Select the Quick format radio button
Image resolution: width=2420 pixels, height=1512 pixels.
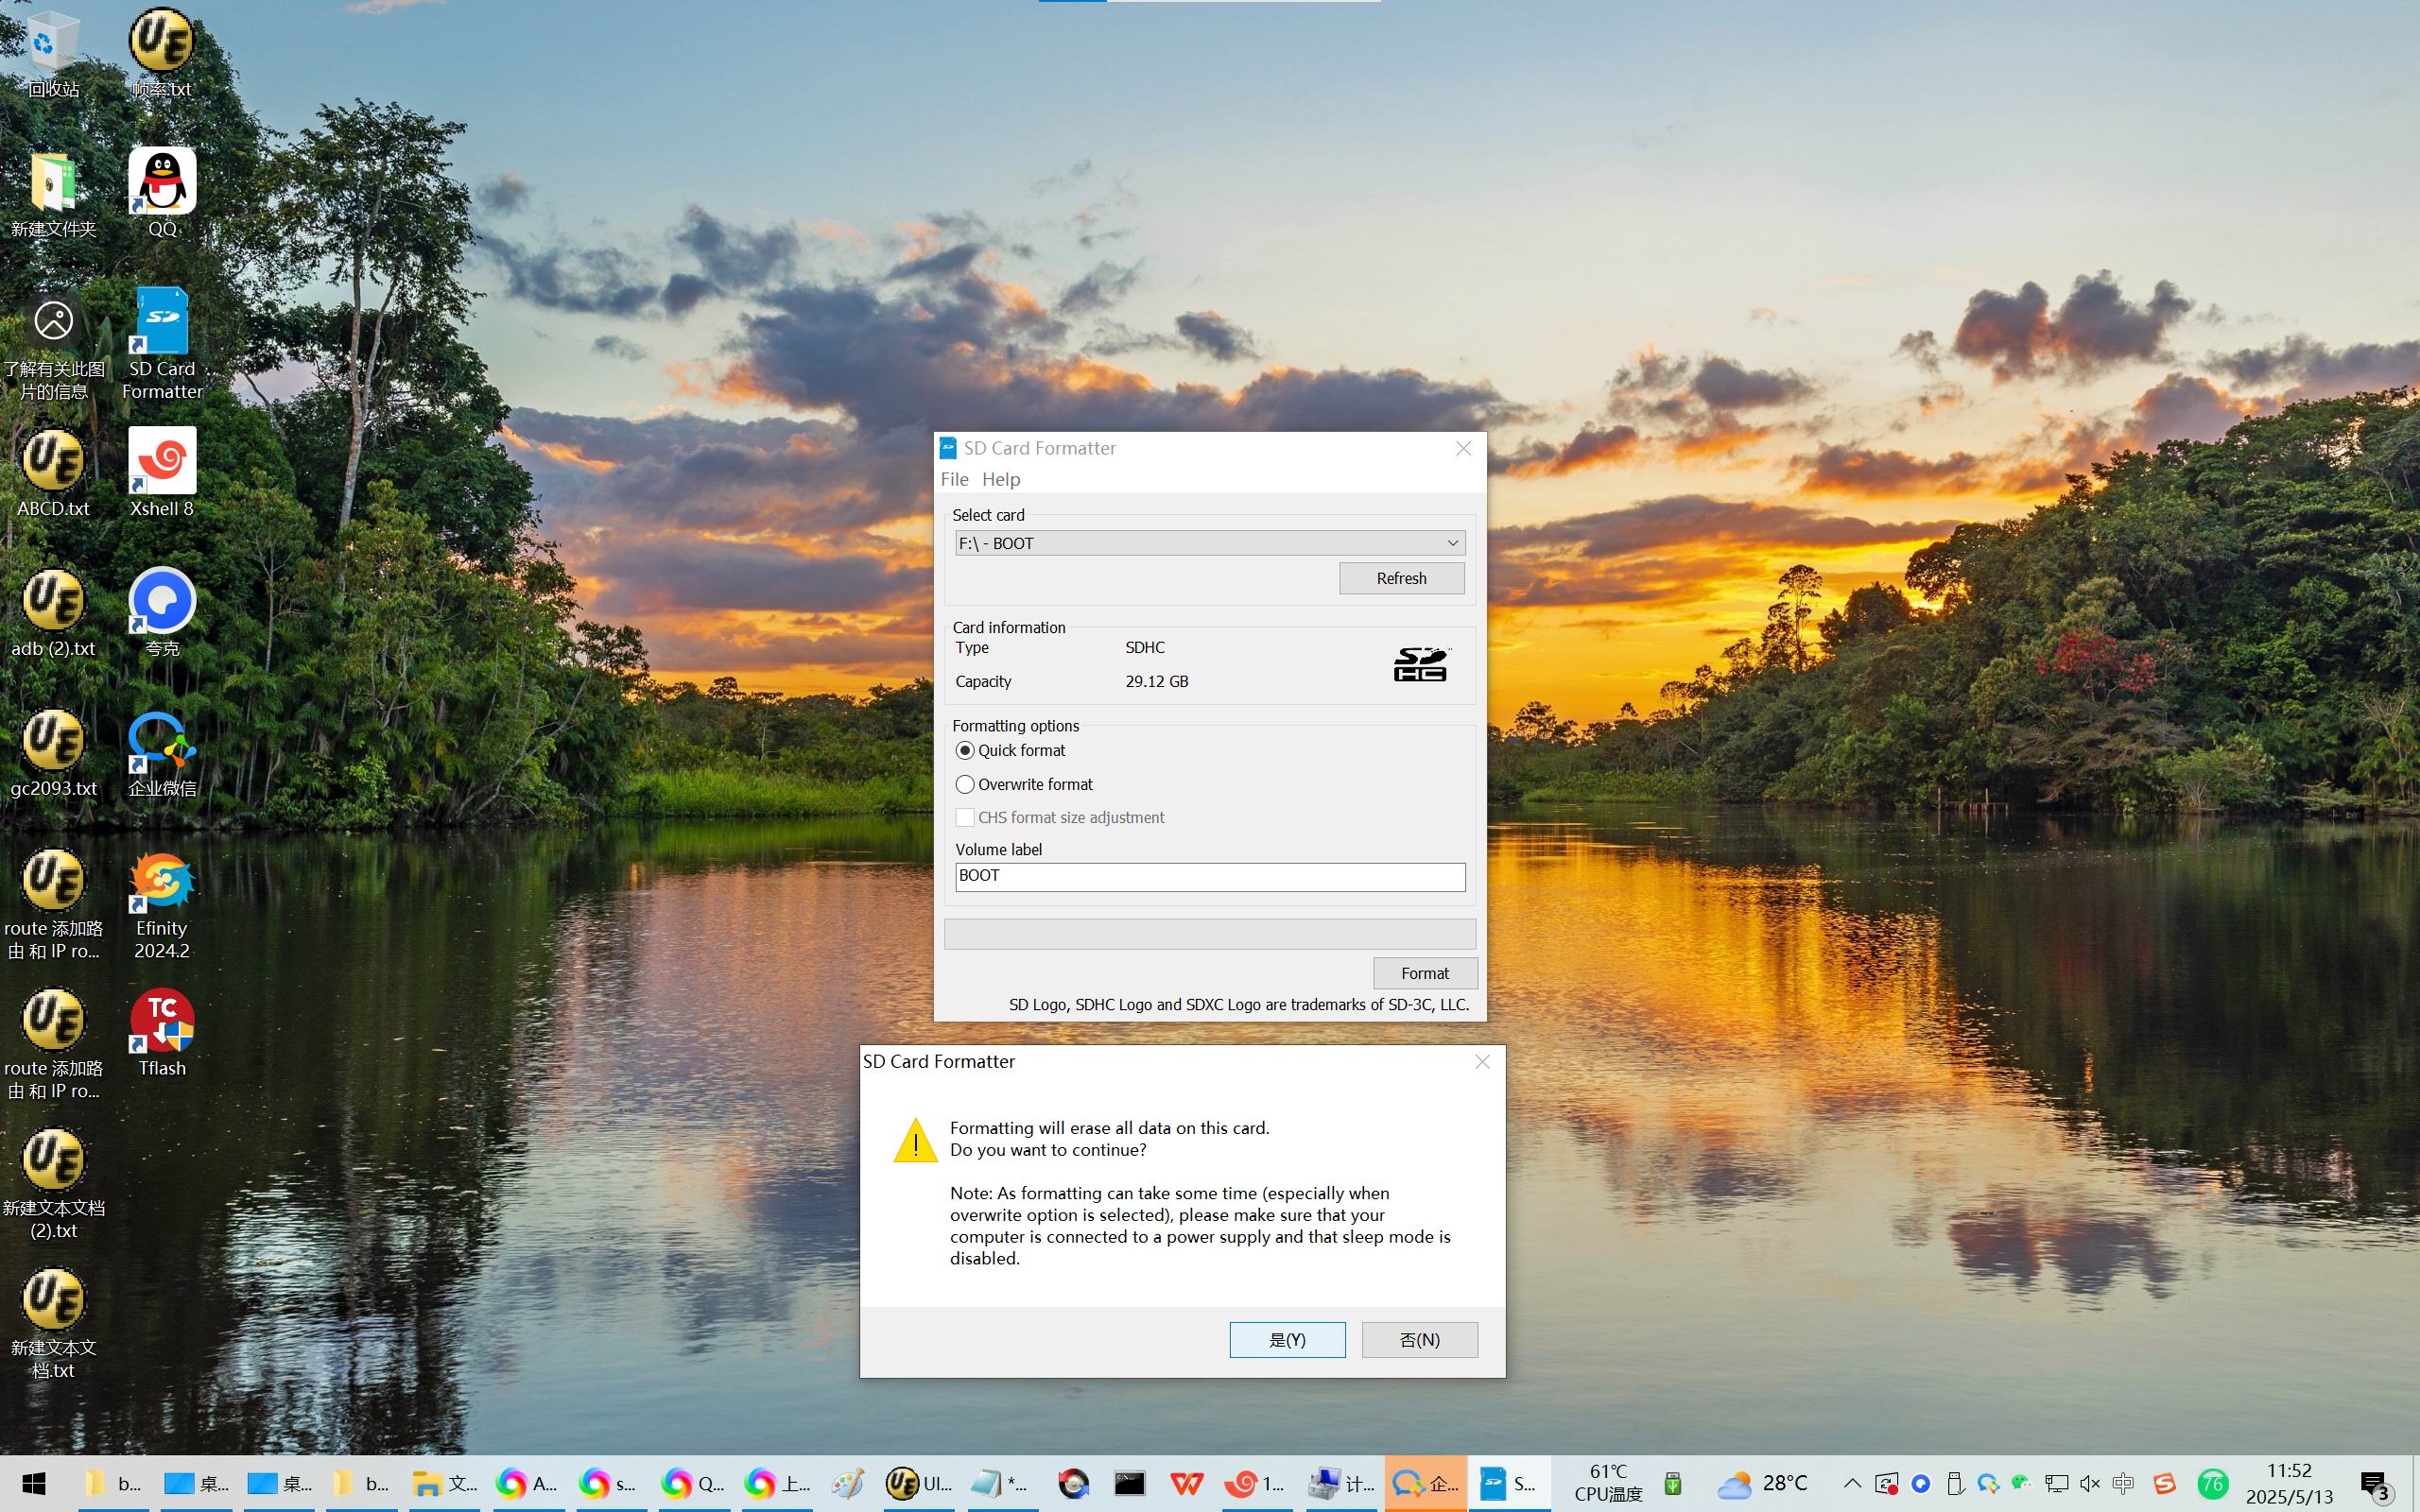pyautogui.click(x=965, y=751)
